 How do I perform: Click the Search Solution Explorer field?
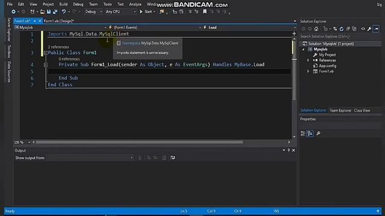point(340,37)
